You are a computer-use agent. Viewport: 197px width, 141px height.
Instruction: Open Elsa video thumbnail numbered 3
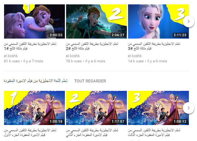click(x=158, y=21)
